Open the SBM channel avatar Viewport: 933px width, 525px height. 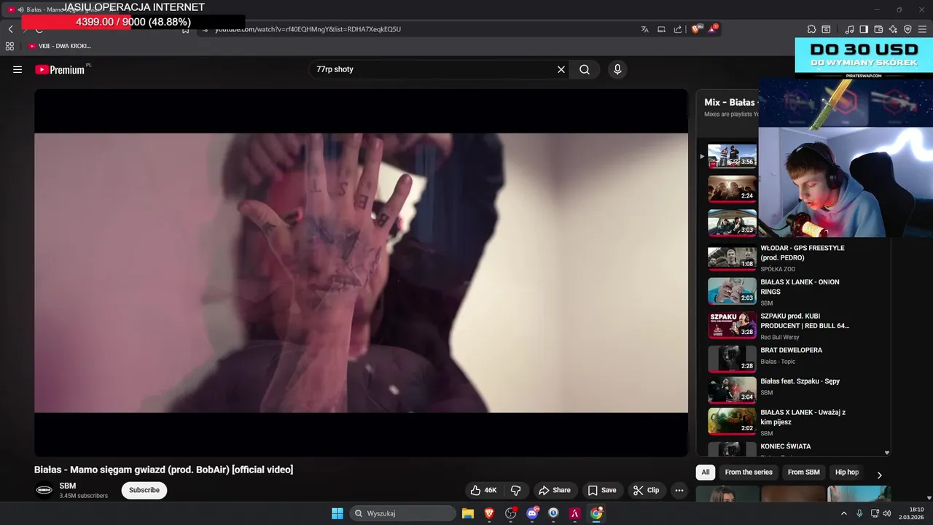[44, 490]
